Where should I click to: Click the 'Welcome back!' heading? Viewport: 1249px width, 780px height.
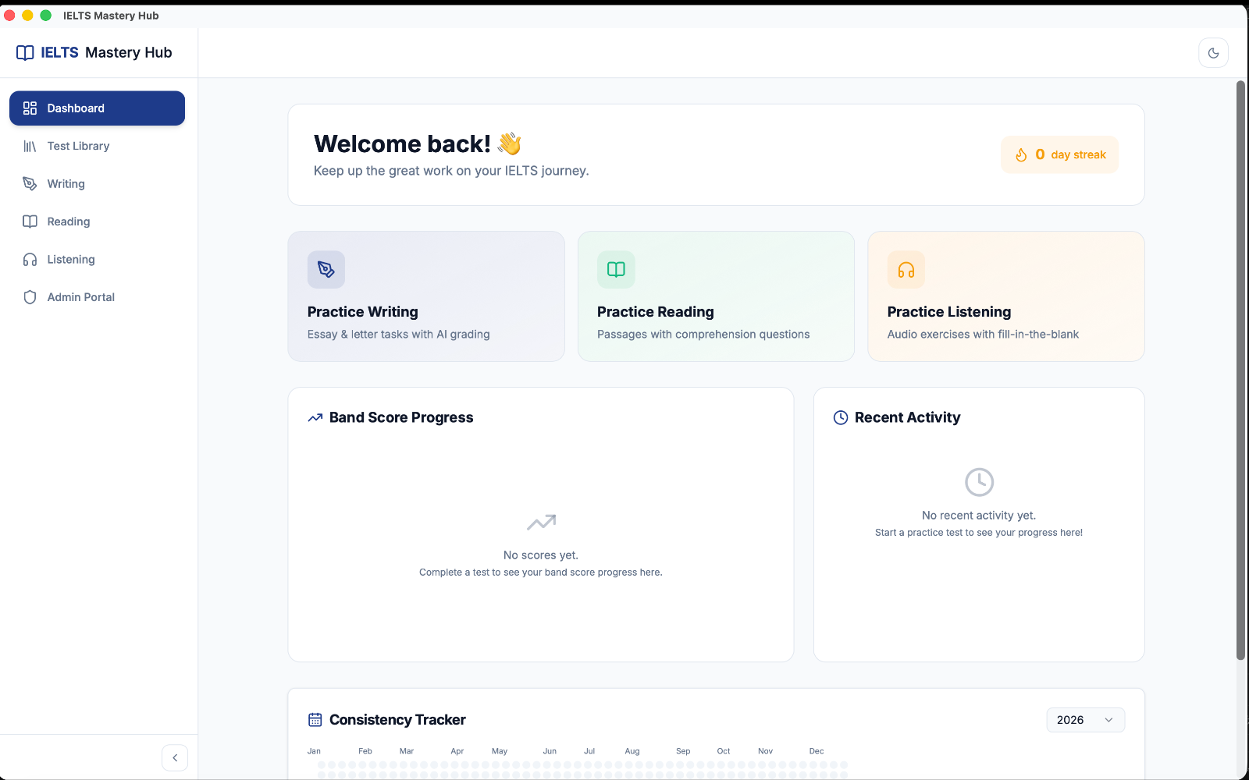pos(402,144)
